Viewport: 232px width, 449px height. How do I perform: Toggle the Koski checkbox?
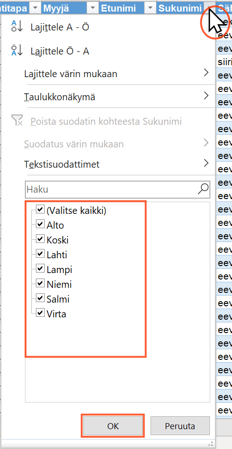40,238
